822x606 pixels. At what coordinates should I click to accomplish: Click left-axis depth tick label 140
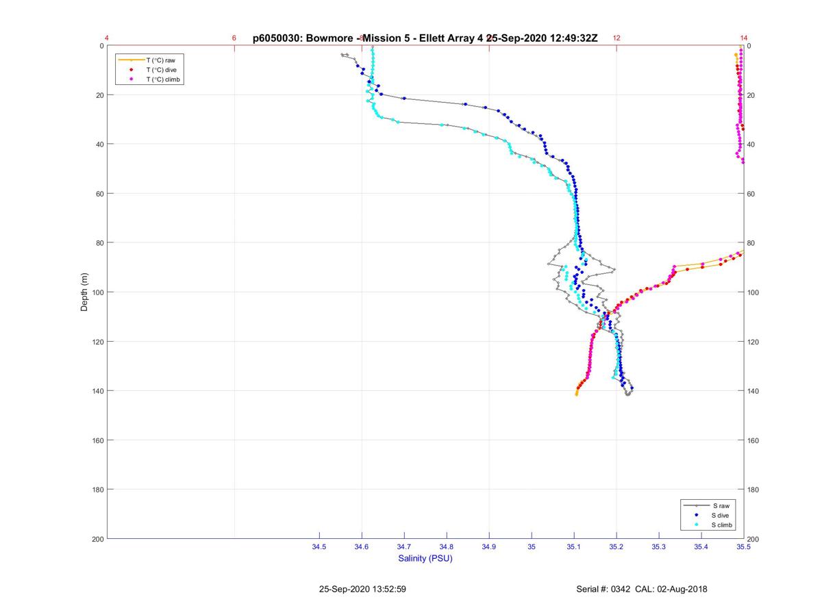(98, 391)
